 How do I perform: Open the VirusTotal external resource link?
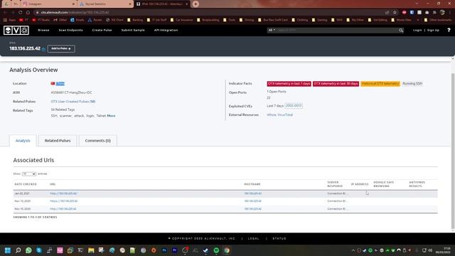285,115
